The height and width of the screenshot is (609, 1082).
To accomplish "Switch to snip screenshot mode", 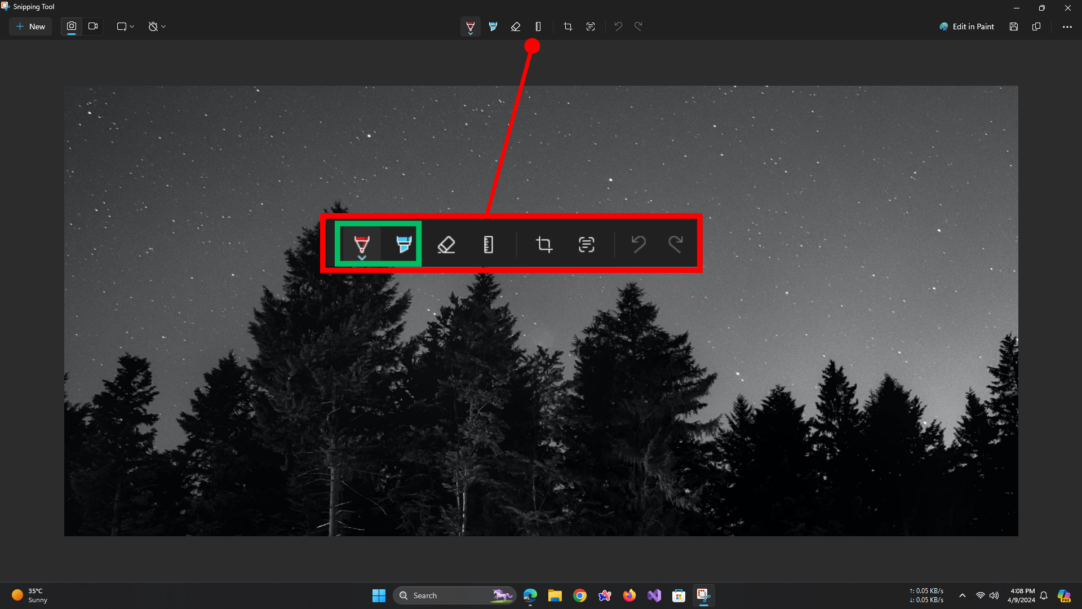I will (72, 27).
